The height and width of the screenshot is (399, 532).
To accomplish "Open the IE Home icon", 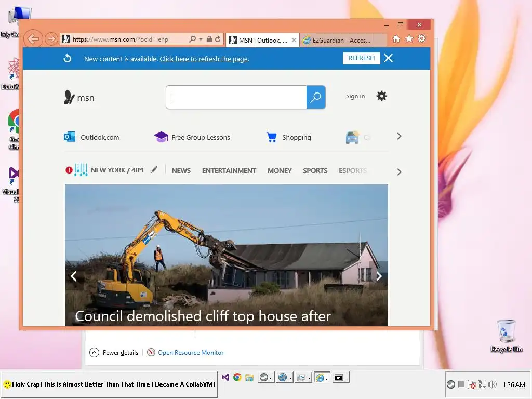I will (x=396, y=38).
